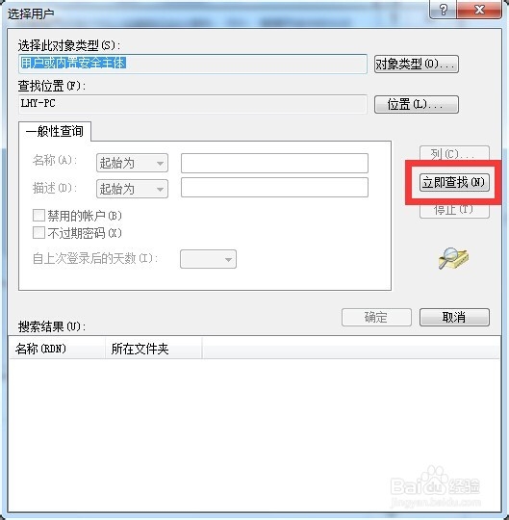Click the 列 columns button
Image resolution: width=509 pixels, height=520 pixels.
[454, 153]
